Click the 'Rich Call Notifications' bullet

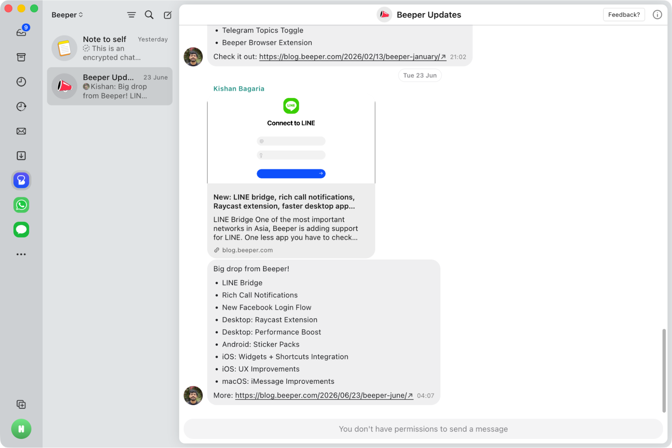point(260,295)
